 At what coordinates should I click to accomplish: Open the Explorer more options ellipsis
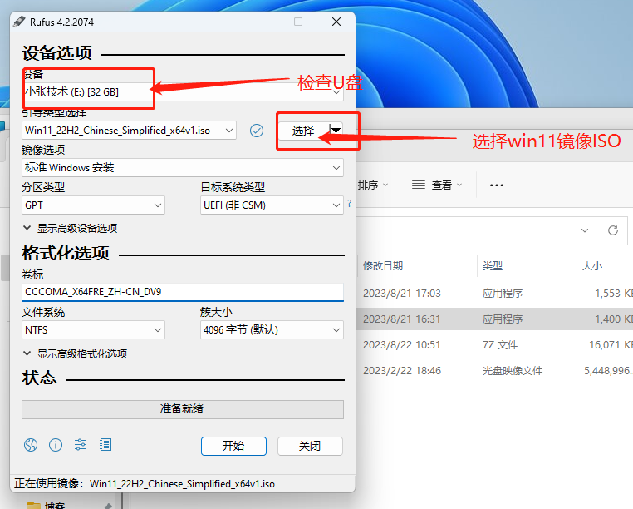(x=497, y=185)
